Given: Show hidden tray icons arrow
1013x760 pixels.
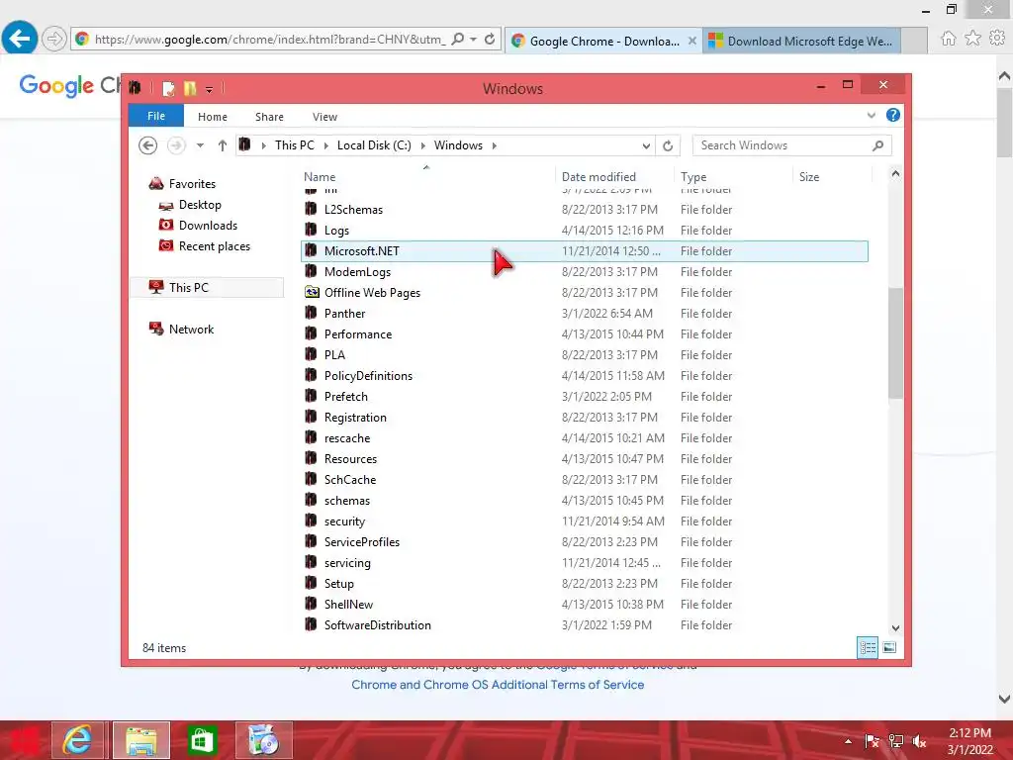Looking at the screenshot, I should click(x=848, y=741).
